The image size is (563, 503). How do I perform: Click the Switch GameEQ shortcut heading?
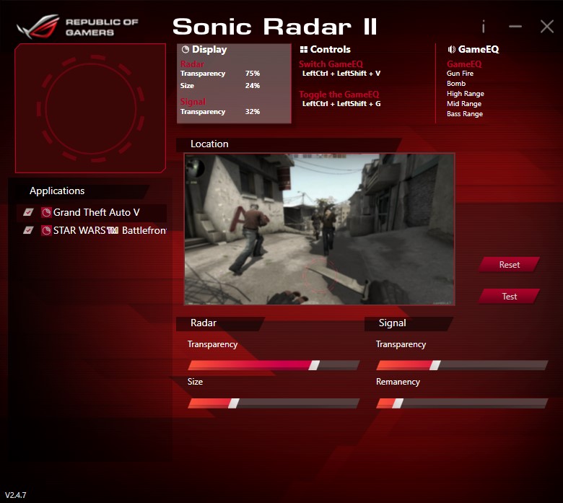[x=331, y=64]
